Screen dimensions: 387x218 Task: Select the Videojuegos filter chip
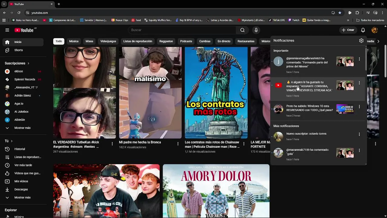click(108, 41)
